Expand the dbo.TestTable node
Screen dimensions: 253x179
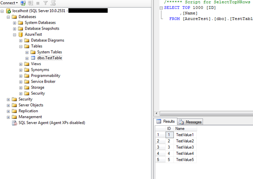27,58
